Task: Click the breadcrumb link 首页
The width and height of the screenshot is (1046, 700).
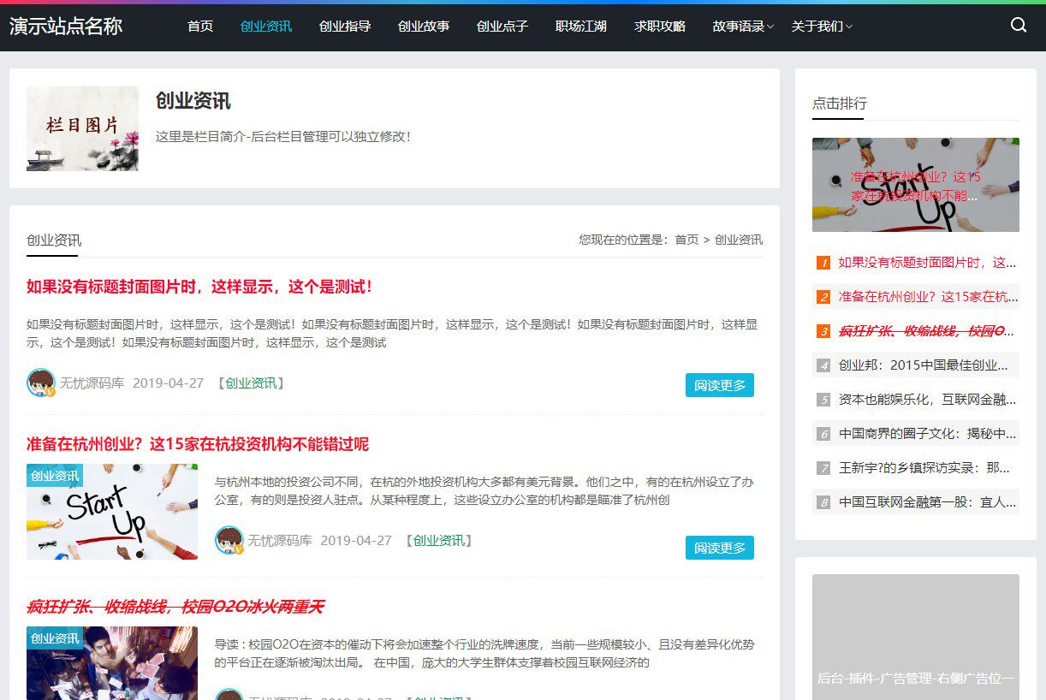Action: coord(686,240)
